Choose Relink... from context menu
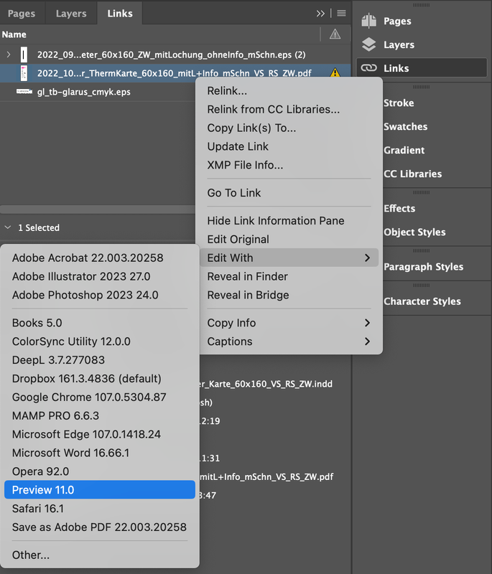This screenshot has width=492, height=574. 227,91
